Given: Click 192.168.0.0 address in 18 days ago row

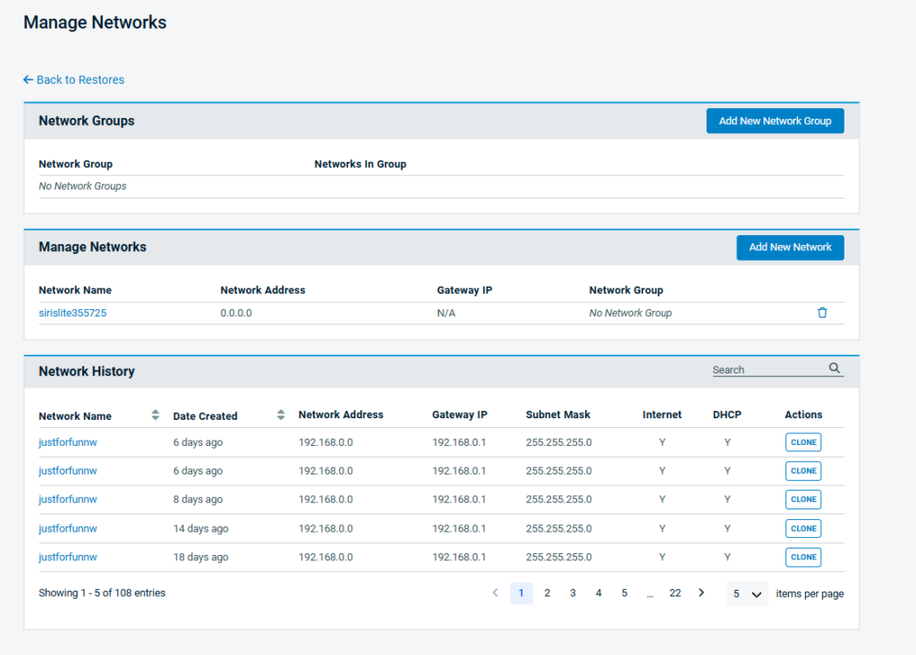Looking at the screenshot, I should (326, 558).
